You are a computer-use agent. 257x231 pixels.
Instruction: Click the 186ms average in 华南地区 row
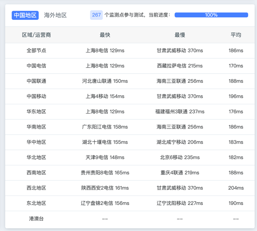tap(236, 127)
